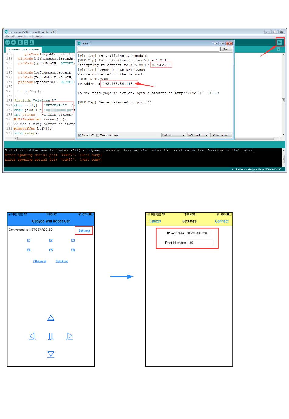
Task: Start Obstacle avoidance mode link
Action: pos(40,261)
